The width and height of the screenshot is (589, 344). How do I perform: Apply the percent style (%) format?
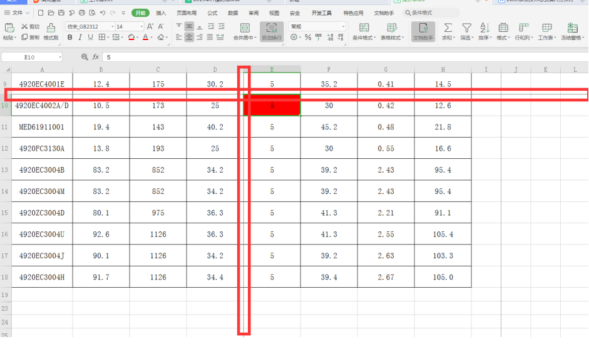point(308,37)
